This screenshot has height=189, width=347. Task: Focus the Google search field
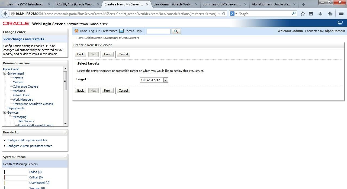(x=264, y=14)
